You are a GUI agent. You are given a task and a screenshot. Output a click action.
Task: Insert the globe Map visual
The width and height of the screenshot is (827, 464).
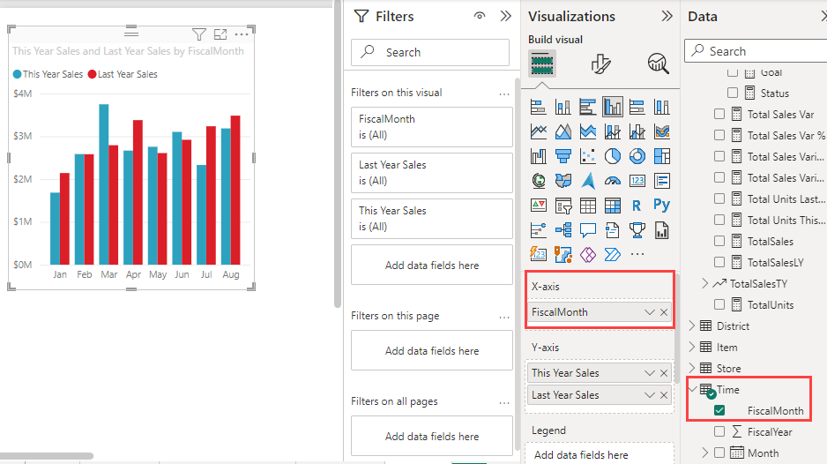coord(538,181)
